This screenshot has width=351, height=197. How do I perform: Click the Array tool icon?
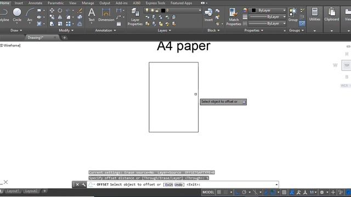point(68,24)
